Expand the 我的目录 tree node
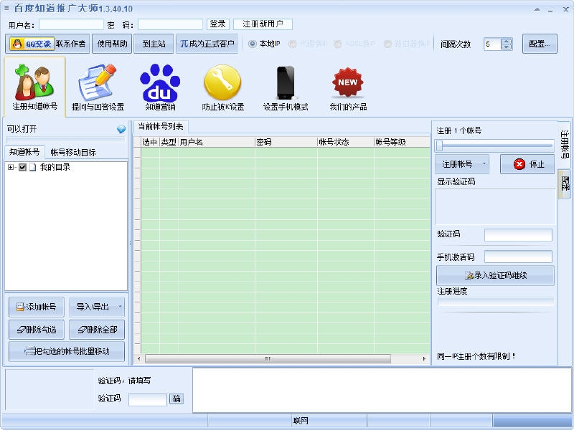Image resolution: width=574 pixels, height=430 pixels. click(11, 167)
